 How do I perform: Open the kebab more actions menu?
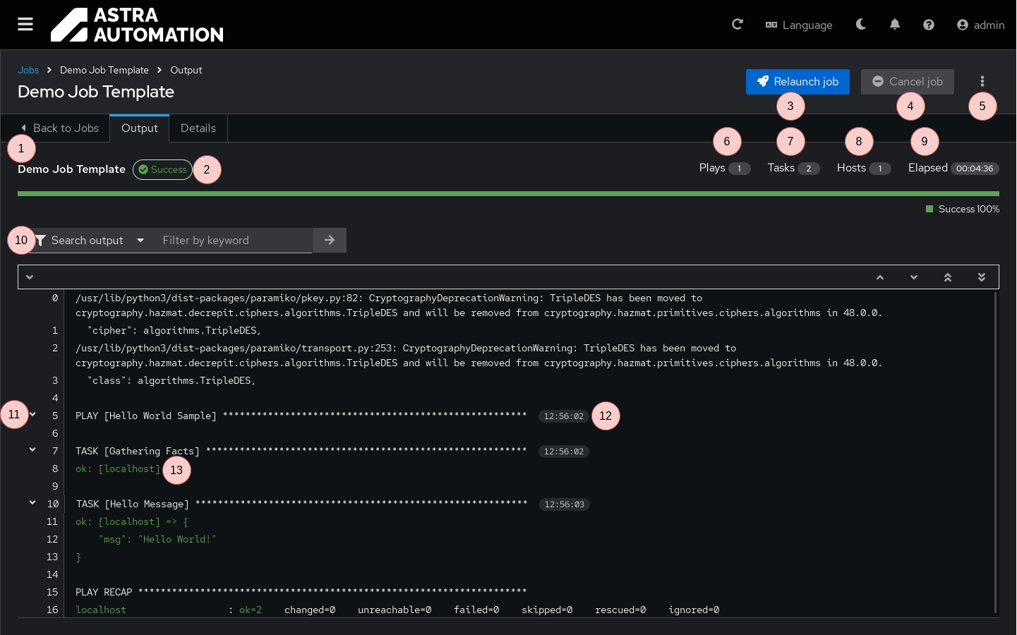(x=982, y=82)
